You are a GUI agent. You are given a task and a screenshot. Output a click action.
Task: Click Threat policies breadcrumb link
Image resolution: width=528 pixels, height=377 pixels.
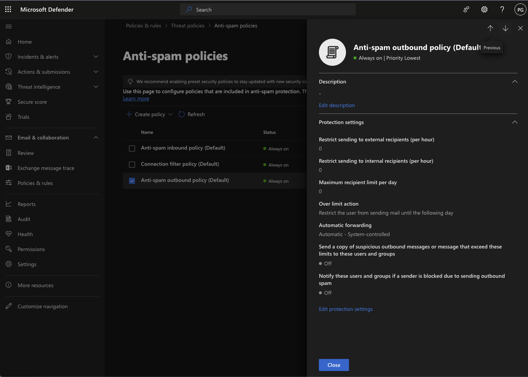[188, 26]
